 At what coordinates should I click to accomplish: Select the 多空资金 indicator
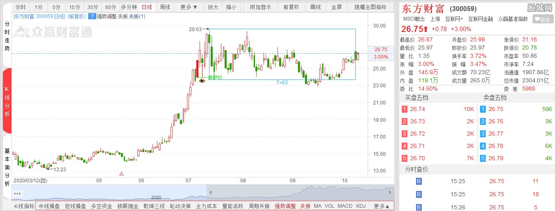[102, 206]
